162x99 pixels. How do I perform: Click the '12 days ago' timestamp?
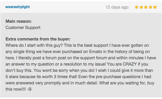(117, 7)
